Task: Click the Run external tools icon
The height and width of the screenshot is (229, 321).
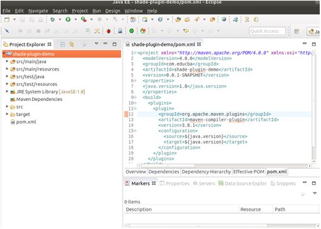Action: tap(84, 20)
